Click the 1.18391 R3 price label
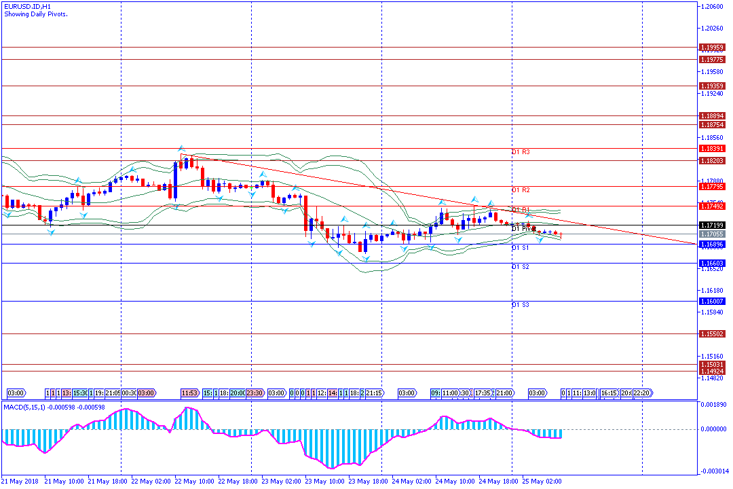The image size is (733, 489). pyautogui.click(x=712, y=148)
